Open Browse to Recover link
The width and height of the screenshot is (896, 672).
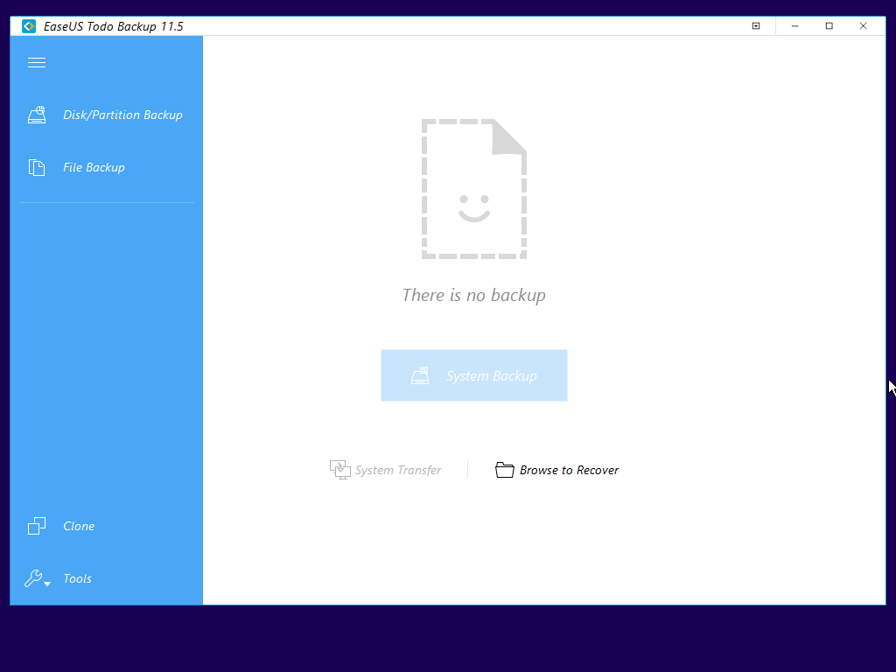(569, 470)
